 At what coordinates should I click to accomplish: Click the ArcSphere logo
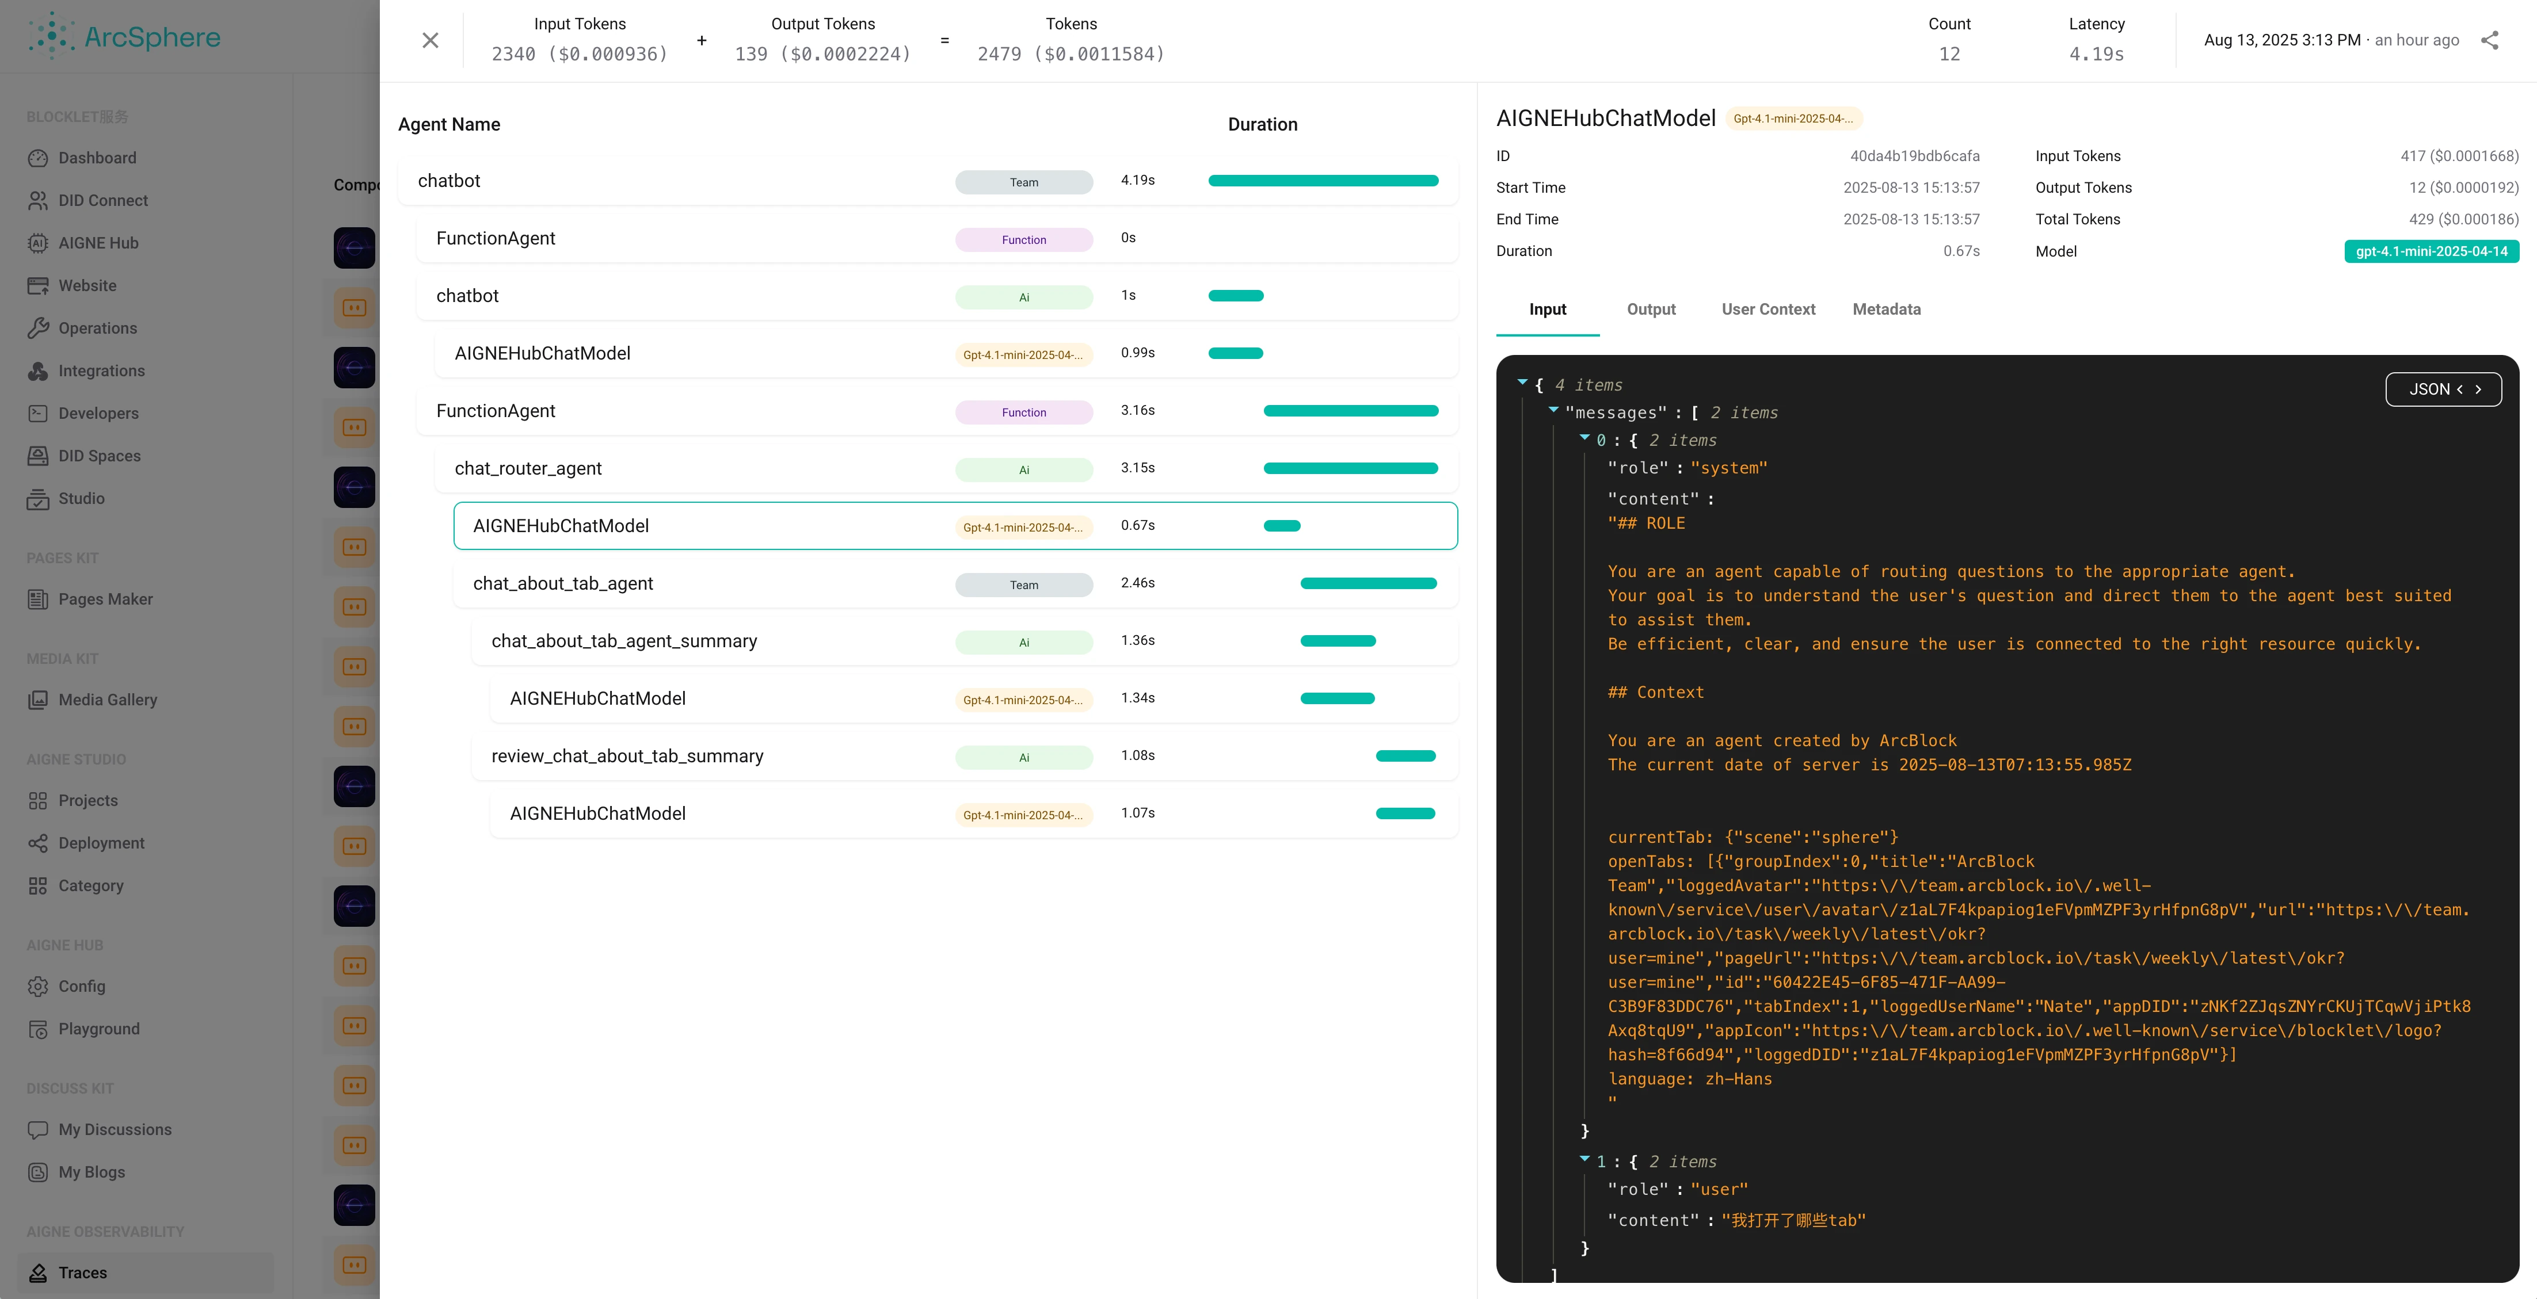click(x=124, y=36)
